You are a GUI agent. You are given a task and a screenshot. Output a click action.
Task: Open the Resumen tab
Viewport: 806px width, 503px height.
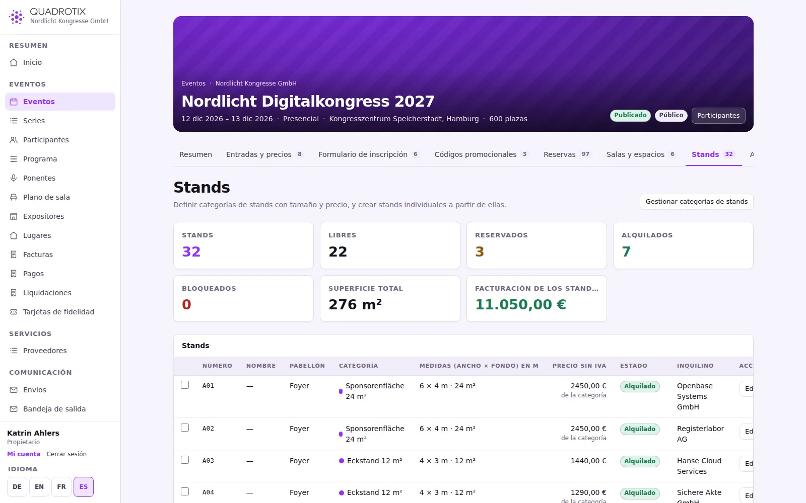pyautogui.click(x=195, y=154)
